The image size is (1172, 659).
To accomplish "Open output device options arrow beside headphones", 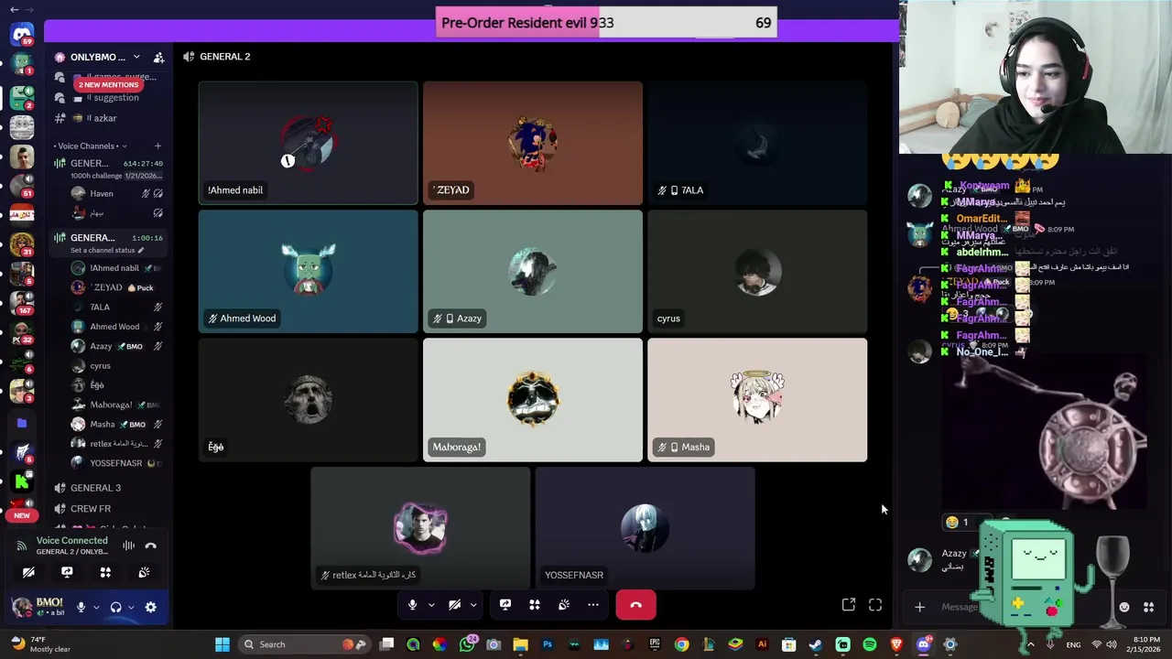I will click(131, 607).
